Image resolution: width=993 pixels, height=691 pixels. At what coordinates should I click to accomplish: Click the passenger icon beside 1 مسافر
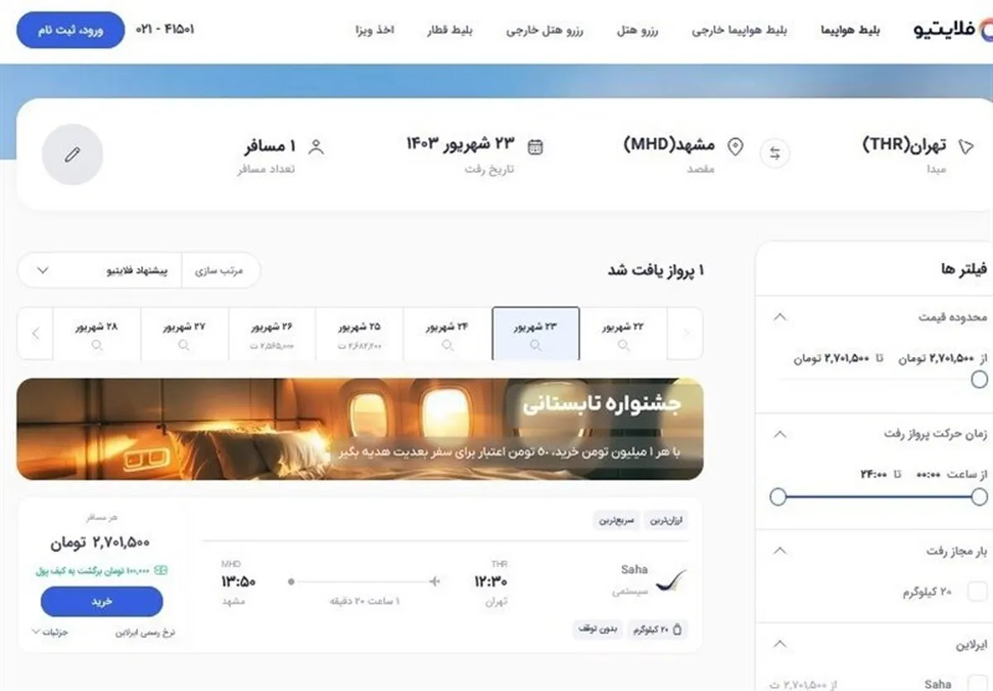tap(315, 145)
